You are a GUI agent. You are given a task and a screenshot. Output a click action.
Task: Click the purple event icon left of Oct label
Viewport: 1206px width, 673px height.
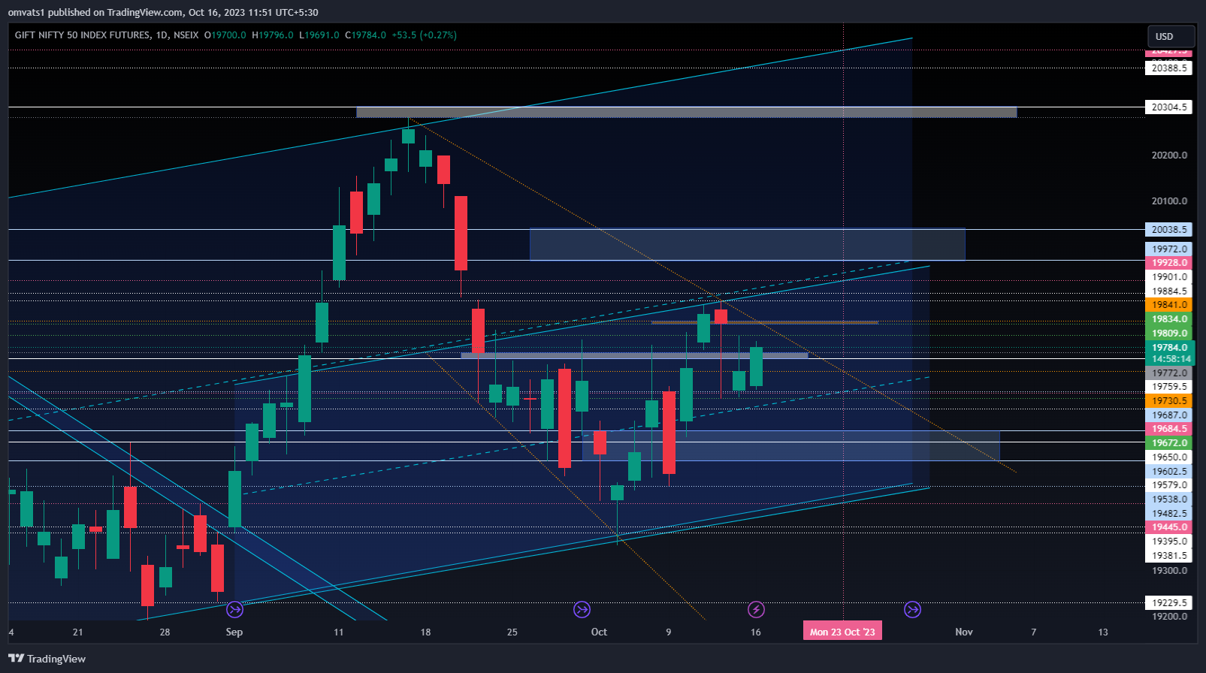(582, 609)
